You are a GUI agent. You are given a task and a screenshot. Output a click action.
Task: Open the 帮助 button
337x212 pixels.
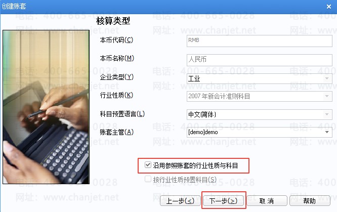pyautogui.click(x=310, y=201)
